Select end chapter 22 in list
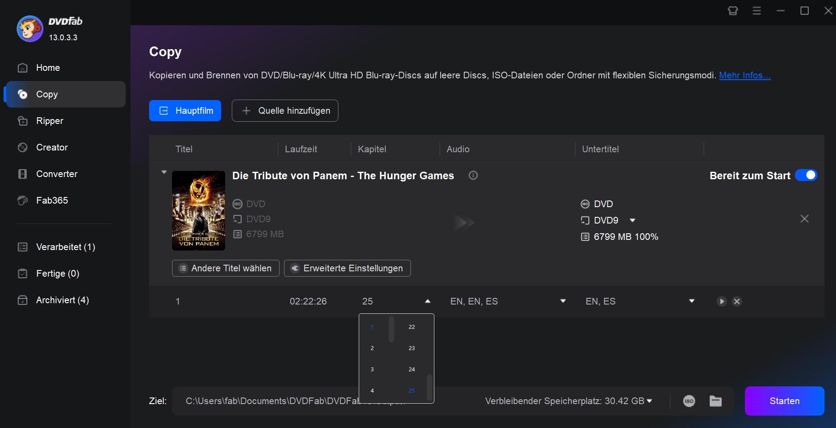The height and width of the screenshot is (428, 836). [412, 327]
